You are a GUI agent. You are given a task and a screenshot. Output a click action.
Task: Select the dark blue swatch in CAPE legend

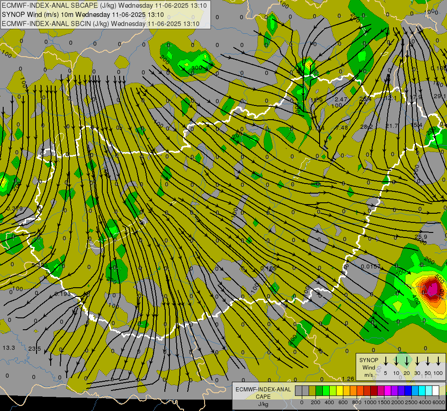click(408, 391)
